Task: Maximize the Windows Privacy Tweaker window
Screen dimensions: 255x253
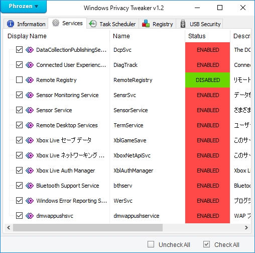Action: point(220,8)
